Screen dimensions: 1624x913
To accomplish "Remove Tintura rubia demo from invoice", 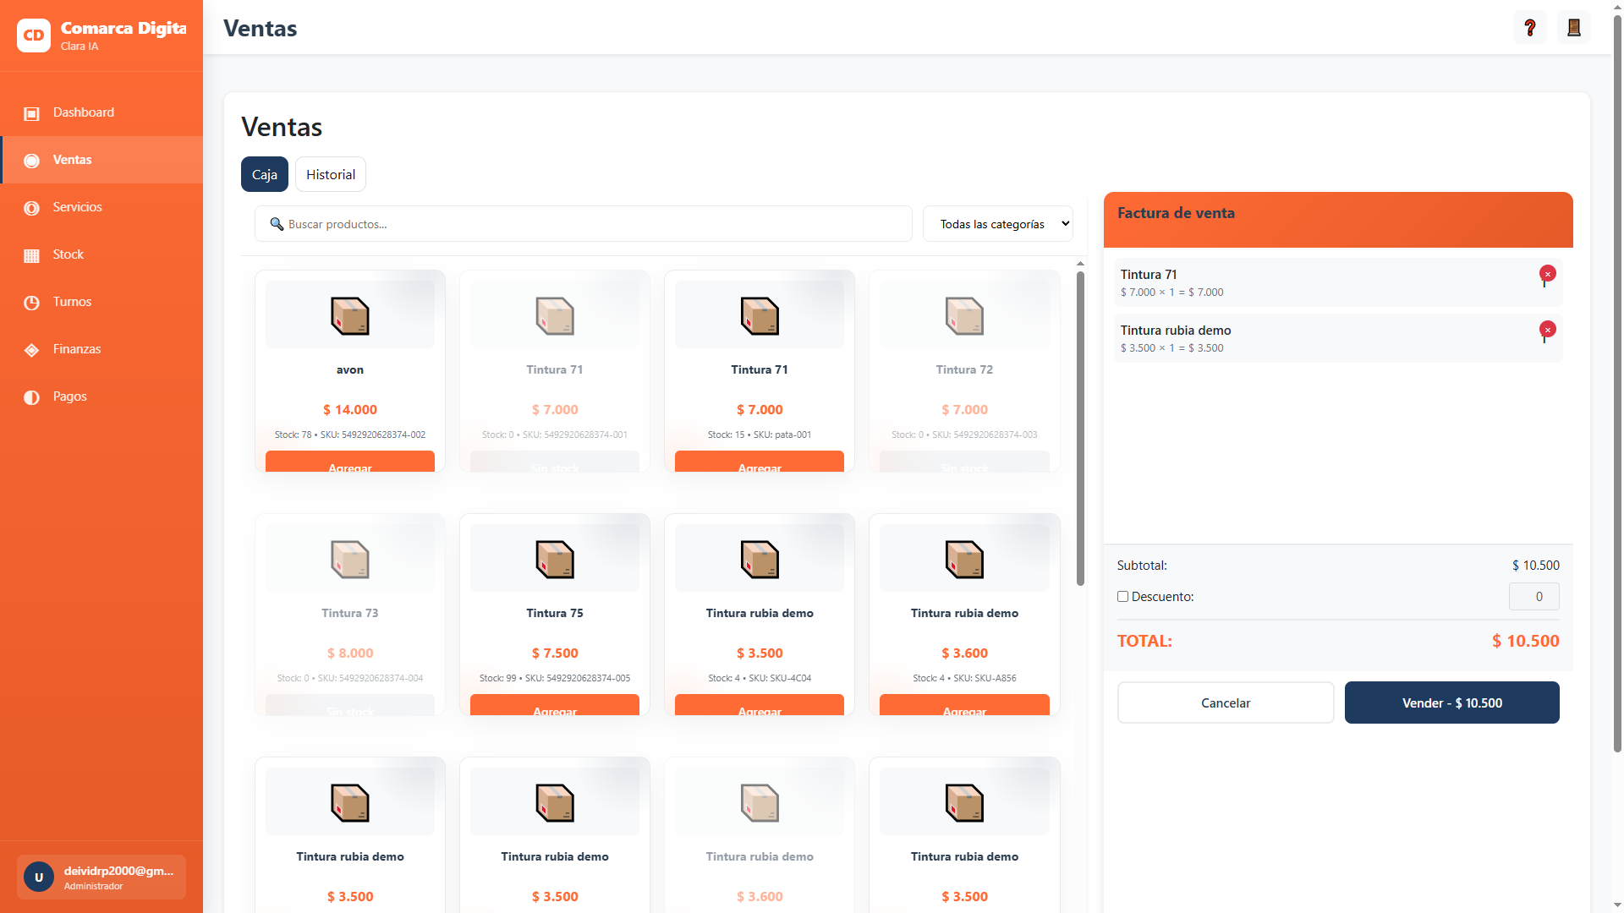I will coord(1547,330).
